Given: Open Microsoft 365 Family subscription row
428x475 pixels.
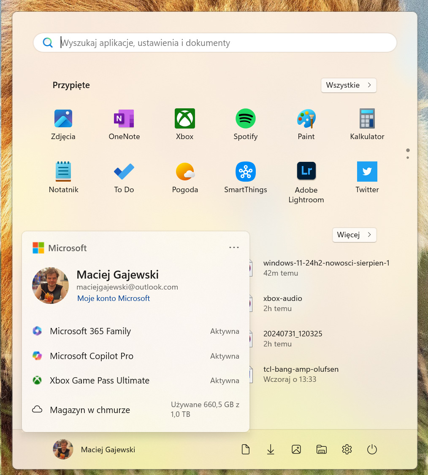Looking at the screenshot, I should coord(135,331).
